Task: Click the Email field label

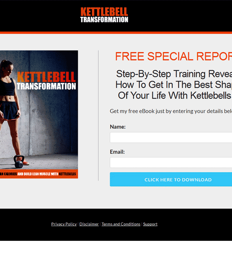Action: coord(117,152)
